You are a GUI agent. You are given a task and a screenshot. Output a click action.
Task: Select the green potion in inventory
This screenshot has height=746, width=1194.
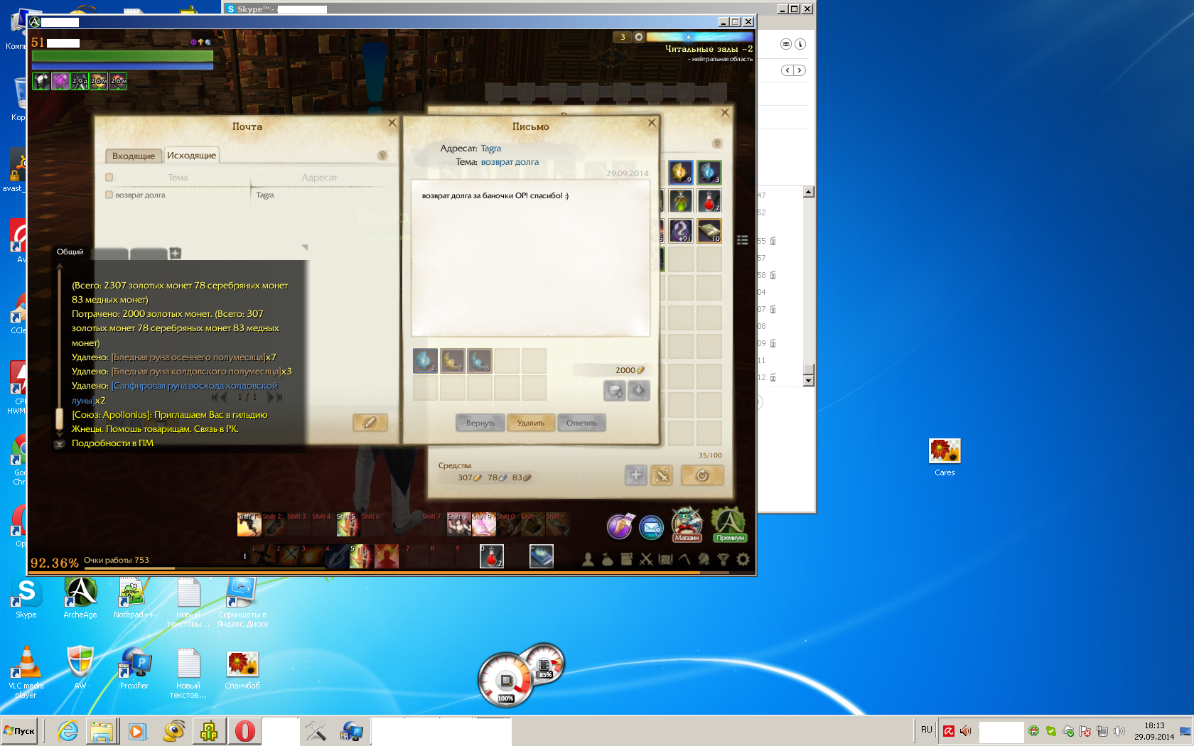click(681, 201)
